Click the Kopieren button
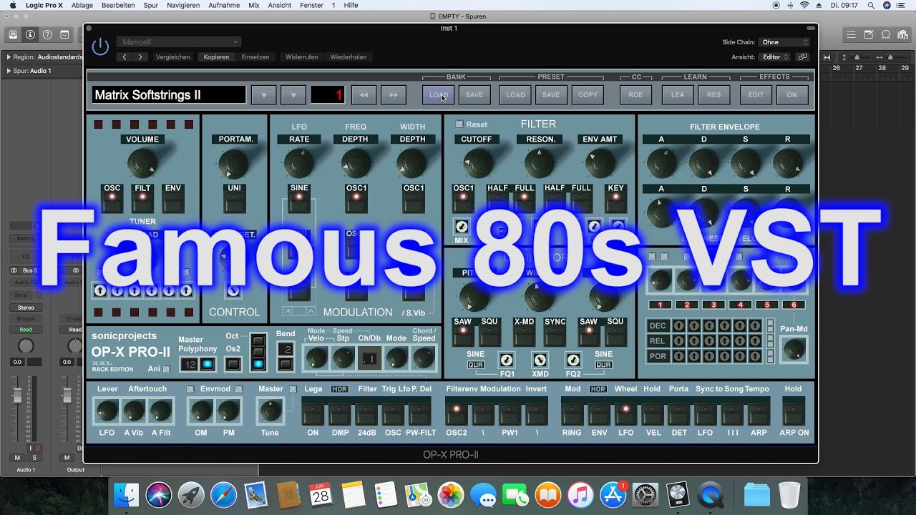The width and height of the screenshot is (916, 515). click(216, 57)
